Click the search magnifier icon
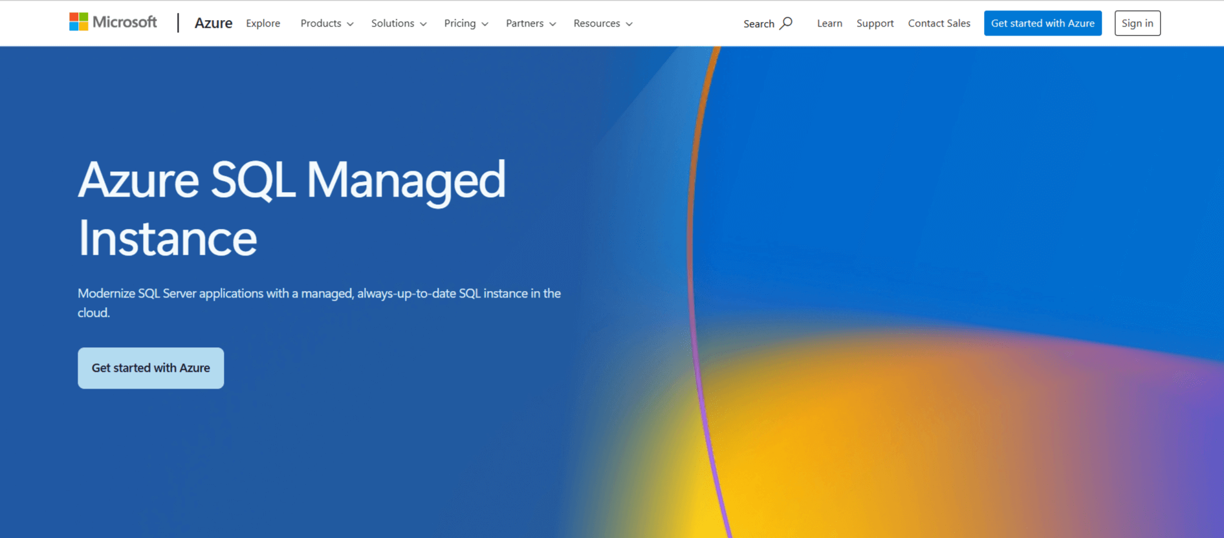The width and height of the screenshot is (1224, 538). (786, 23)
